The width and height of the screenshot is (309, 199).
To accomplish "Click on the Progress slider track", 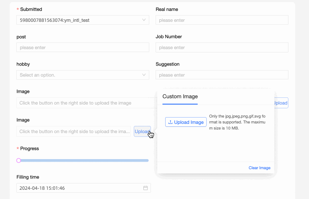I will coord(84,160).
